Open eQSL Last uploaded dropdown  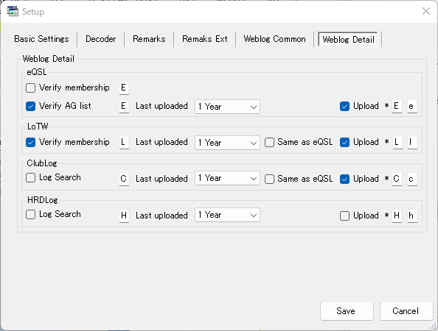coord(227,107)
